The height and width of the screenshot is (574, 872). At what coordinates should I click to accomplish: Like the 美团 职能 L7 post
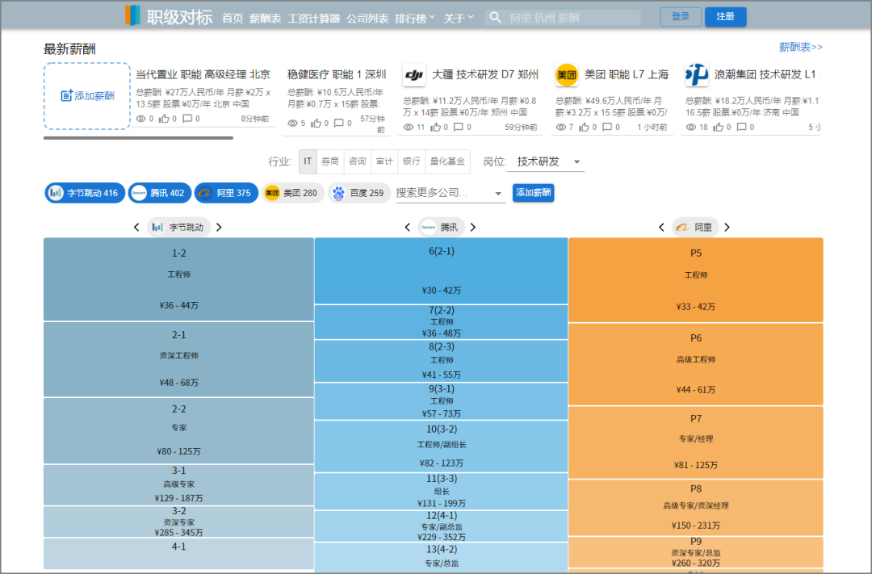(x=584, y=127)
